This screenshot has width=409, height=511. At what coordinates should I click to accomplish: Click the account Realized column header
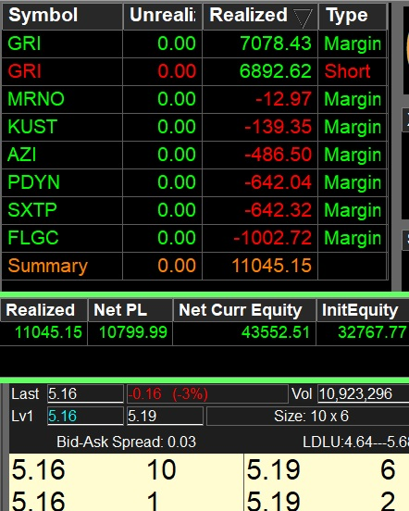point(43,310)
